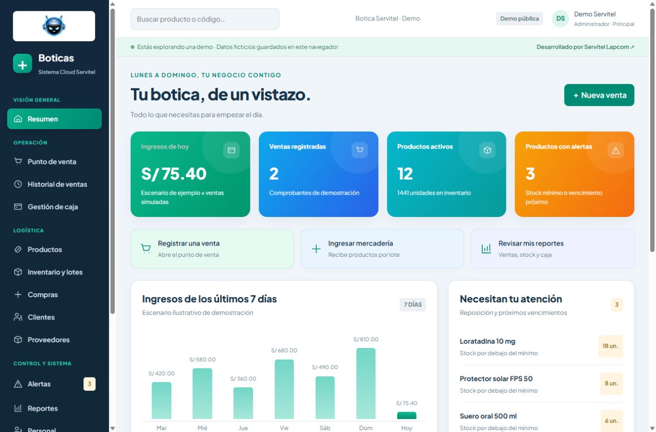The height and width of the screenshot is (432, 656).
Task: Click the Alertas warning triangle icon
Action: [18, 384]
